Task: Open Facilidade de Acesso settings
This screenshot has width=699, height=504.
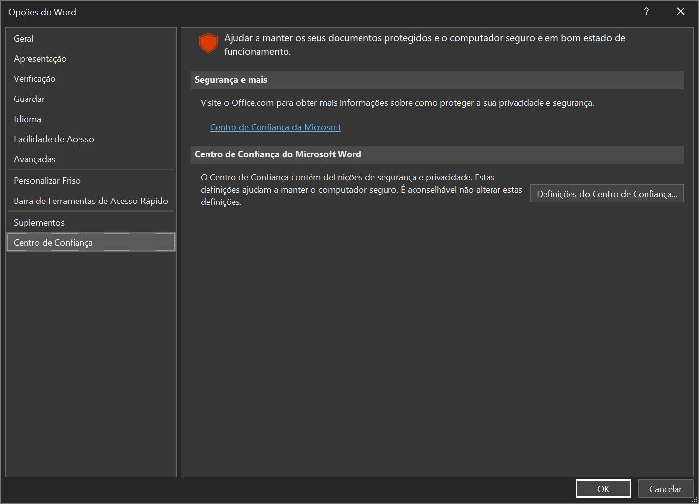Action: coord(91,139)
